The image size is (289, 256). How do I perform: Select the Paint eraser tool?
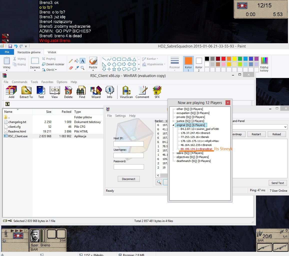click(71, 68)
